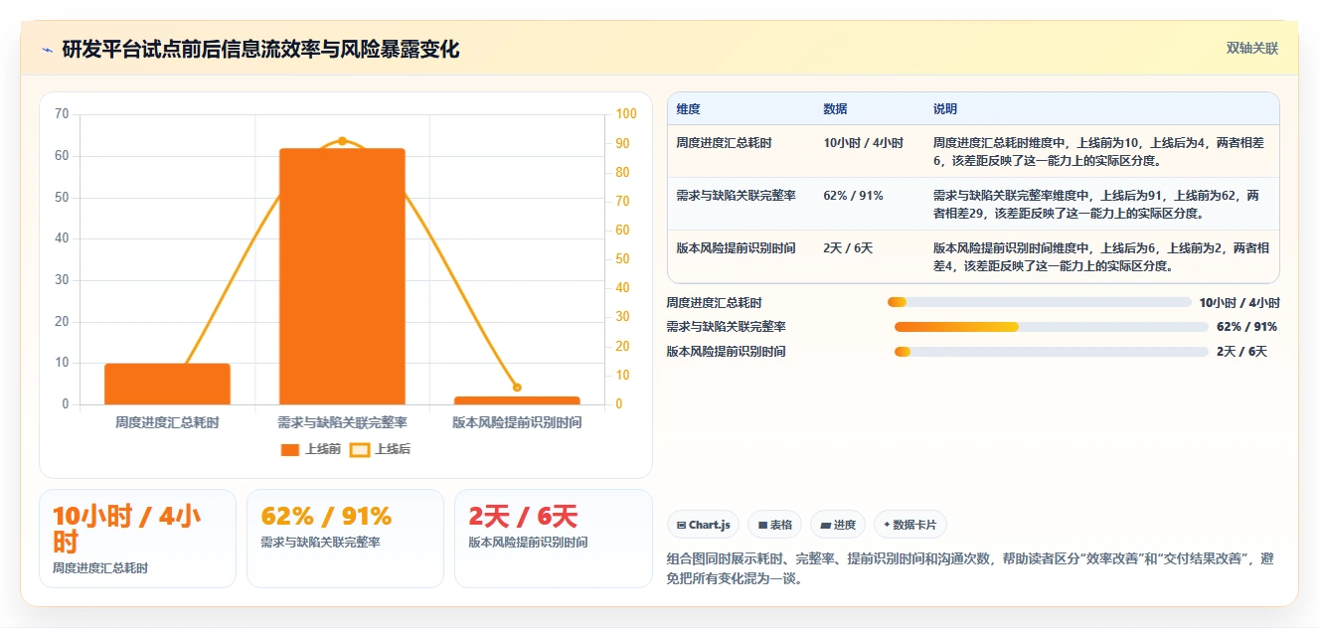Select the 数据卡片 tag chip

pyautogui.click(x=909, y=525)
